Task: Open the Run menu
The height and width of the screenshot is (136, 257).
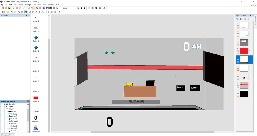Action: (x=39, y=5)
